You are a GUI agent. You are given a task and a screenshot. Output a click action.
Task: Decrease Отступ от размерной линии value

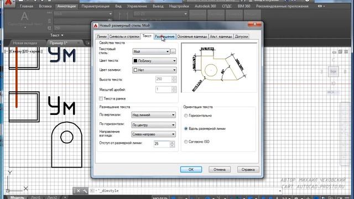[172, 145]
